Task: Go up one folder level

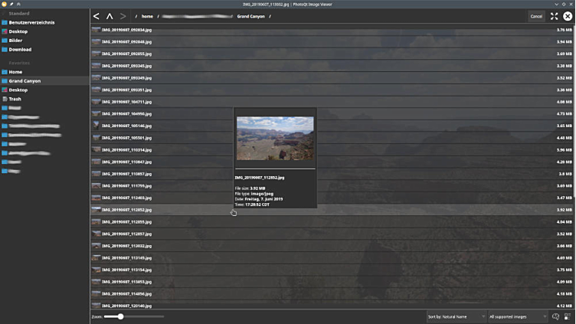Action: (110, 16)
